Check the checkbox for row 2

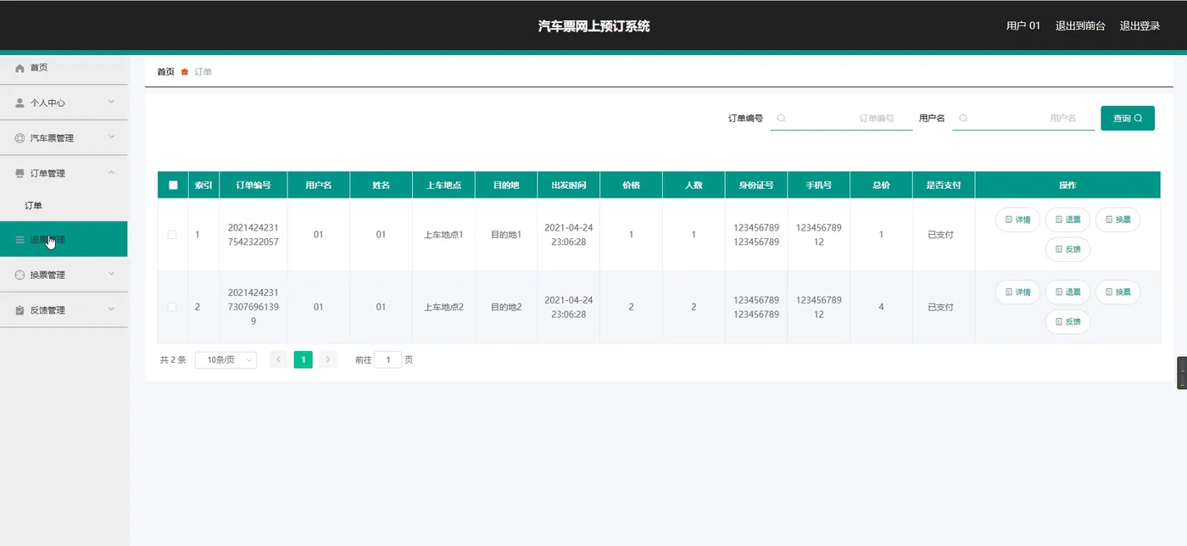click(x=173, y=307)
